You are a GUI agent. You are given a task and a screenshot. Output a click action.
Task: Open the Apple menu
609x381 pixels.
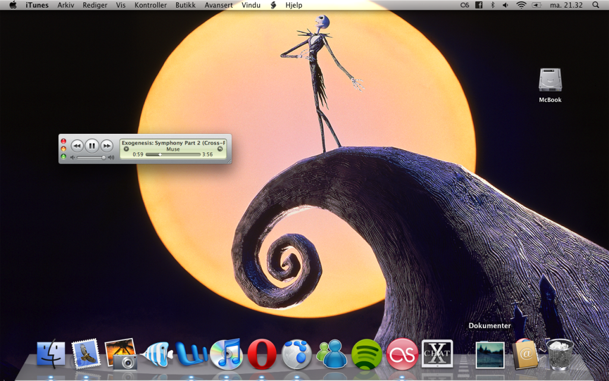pos(13,5)
